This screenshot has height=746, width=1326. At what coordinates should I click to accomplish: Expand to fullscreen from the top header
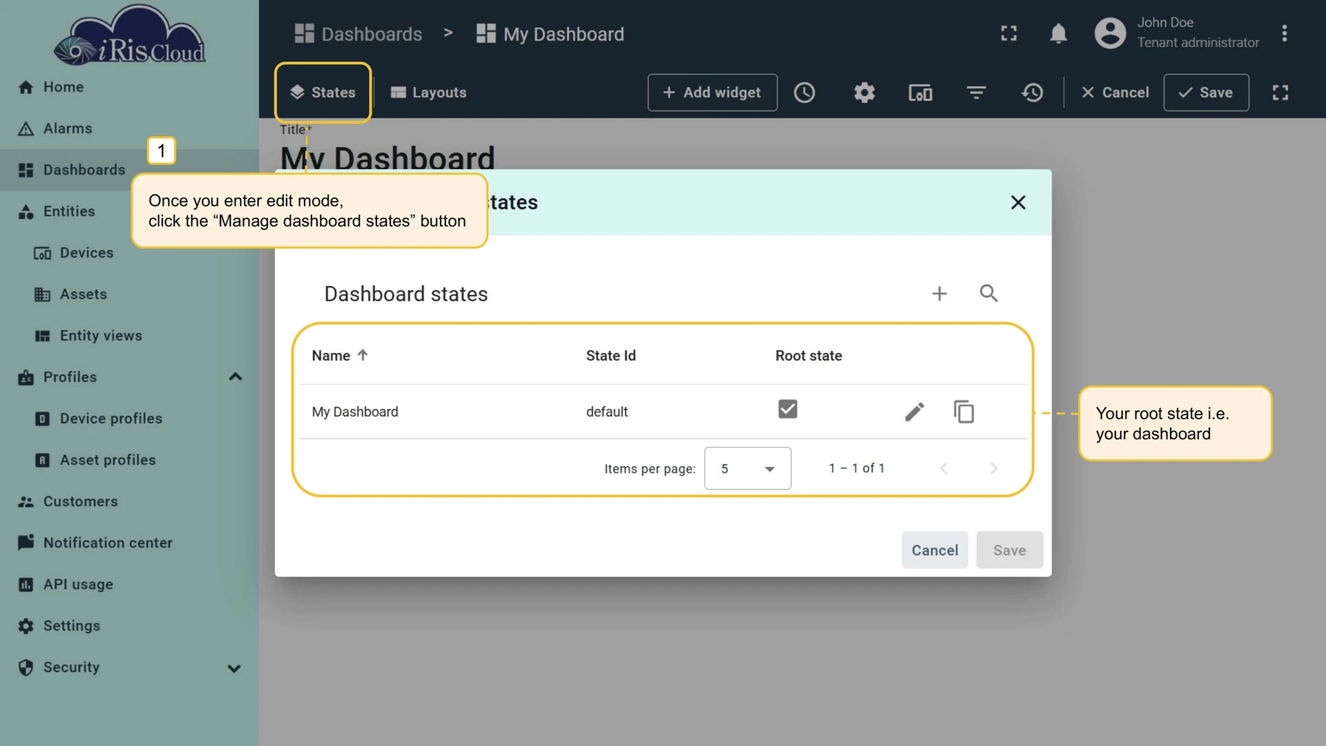[x=1009, y=33]
